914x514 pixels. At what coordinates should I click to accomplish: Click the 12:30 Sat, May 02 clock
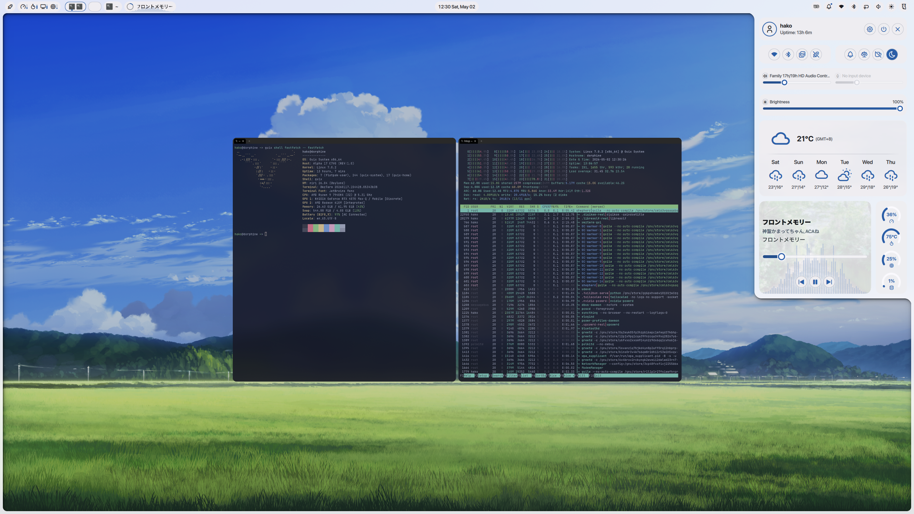pyautogui.click(x=457, y=6)
